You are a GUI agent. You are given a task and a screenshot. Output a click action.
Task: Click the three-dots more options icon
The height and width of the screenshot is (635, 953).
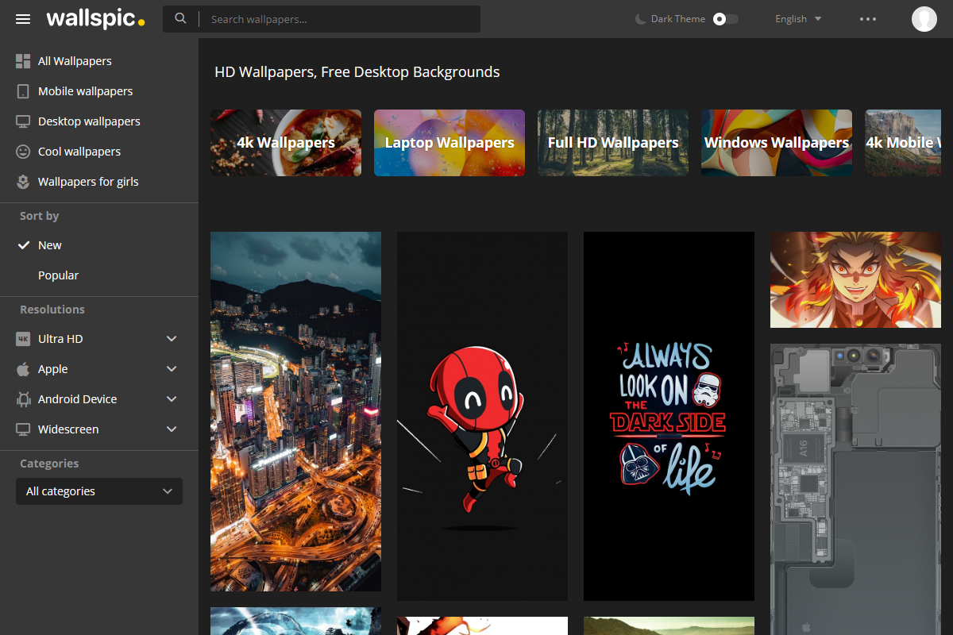coord(868,19)
